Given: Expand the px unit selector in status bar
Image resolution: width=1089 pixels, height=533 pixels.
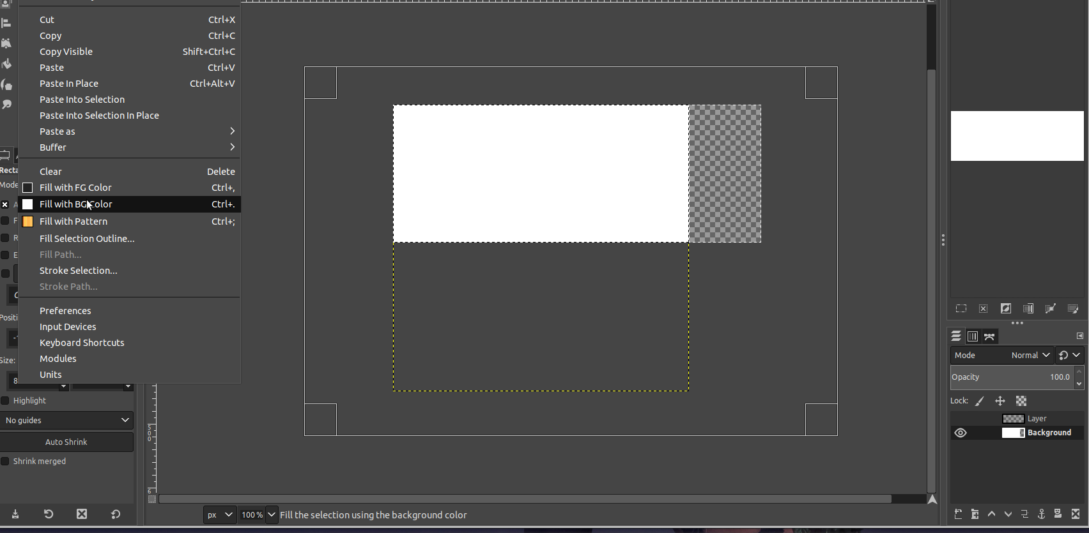Looking at the screenshot, I should (x=219, y=514).
